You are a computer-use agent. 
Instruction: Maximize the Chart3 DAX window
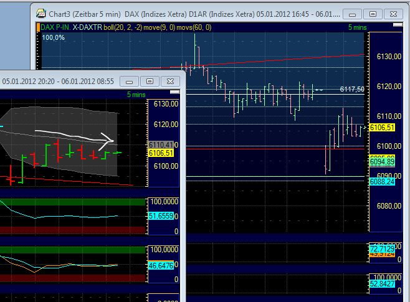[x=373, y=13]
